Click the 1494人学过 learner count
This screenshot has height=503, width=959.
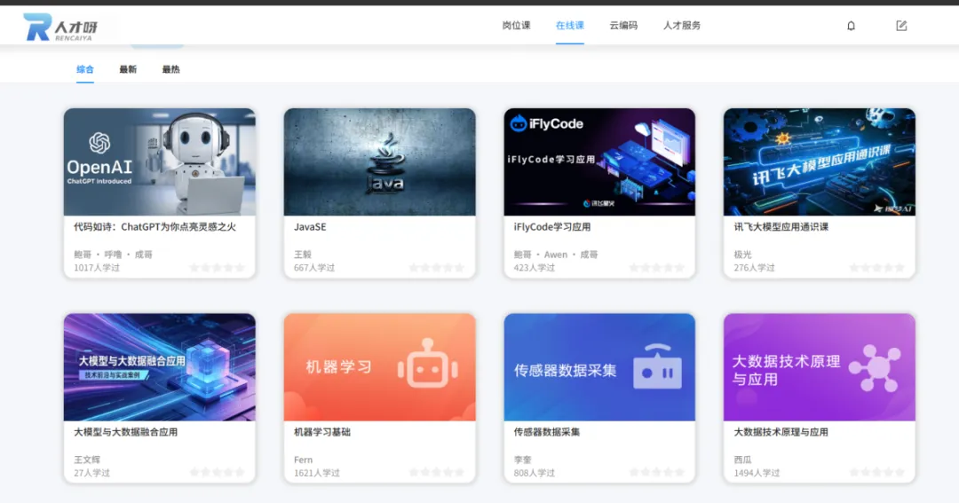(x=757, y=473)
